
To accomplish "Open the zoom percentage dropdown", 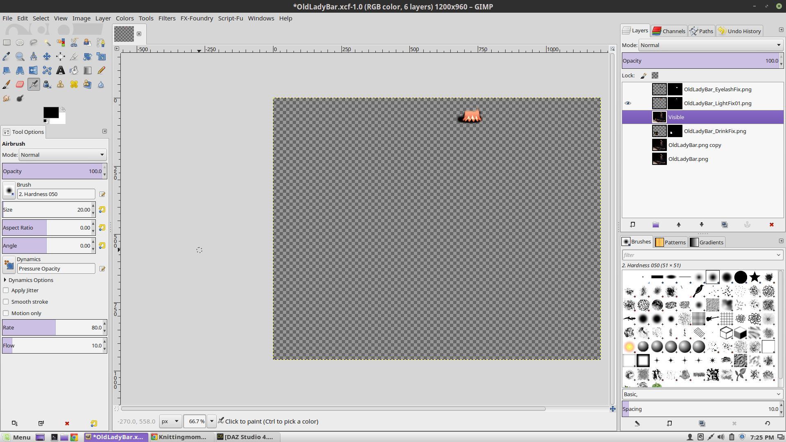I will [212, 421].
